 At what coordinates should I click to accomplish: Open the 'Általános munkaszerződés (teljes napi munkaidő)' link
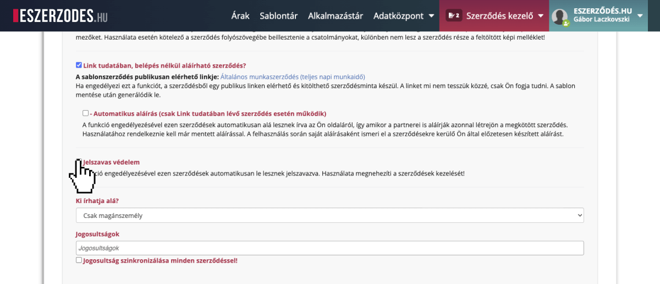(x=293, y=77)
